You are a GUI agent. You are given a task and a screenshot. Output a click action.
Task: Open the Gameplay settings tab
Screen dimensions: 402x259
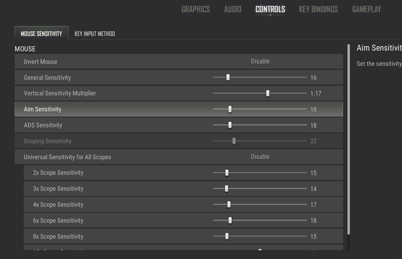point(367,10)
